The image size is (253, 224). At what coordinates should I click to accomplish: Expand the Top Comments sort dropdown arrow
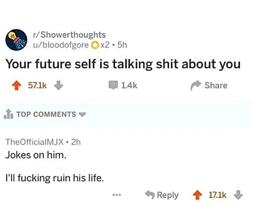[x=82, y=114]
